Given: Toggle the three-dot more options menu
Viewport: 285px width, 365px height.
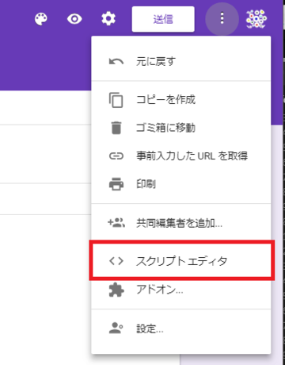Looking at the screenshot, I should [x=222, y=18].
